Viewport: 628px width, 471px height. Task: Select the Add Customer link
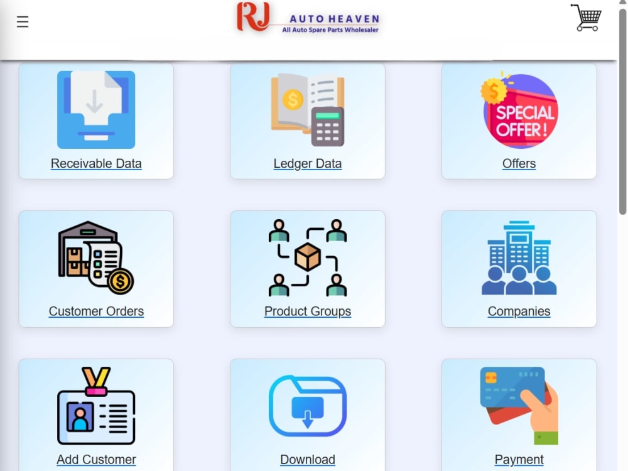tap(96, 460)
